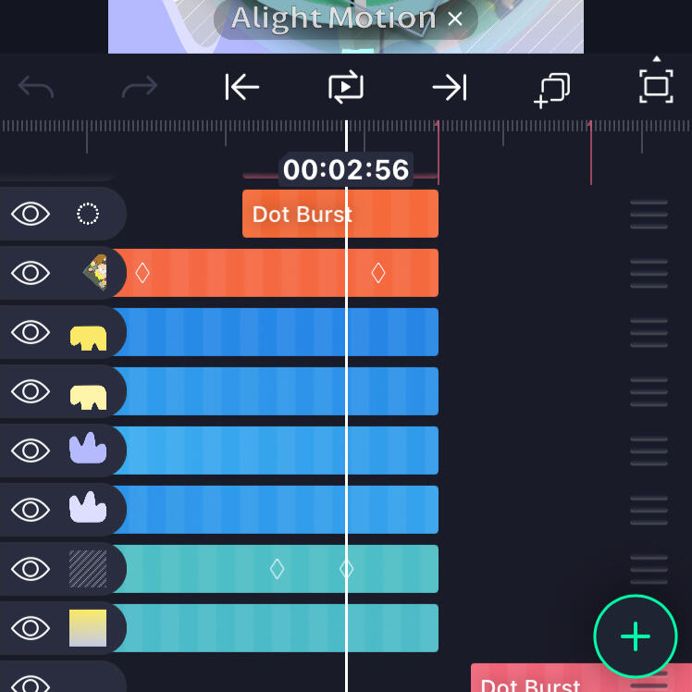This screenshot has width=692, height=692.
Task: Open fullscreen preview frame icon
Action: point(656,86)
